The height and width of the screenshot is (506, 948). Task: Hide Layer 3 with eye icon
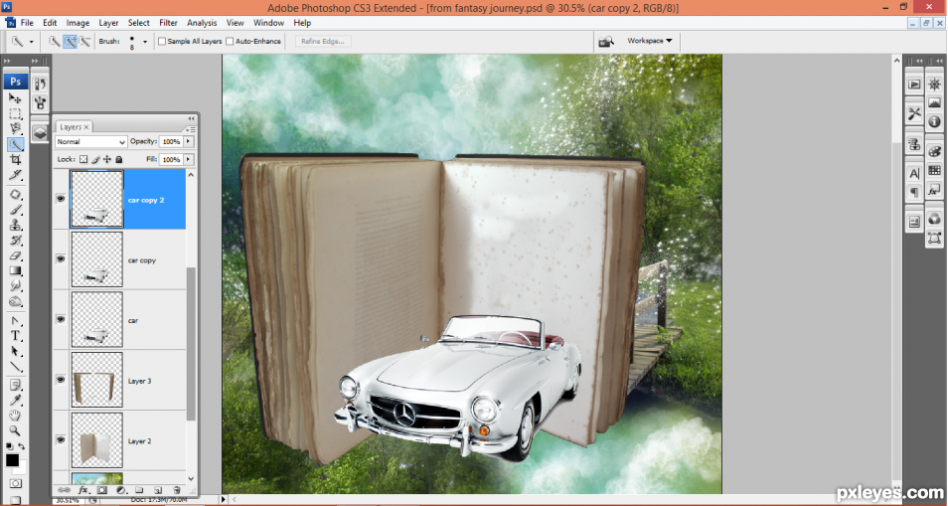pyautogui.click(x=61, y=380)
